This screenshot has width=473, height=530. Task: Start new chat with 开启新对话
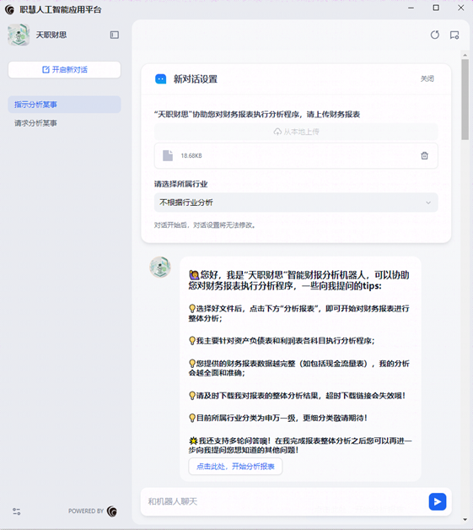64,70
